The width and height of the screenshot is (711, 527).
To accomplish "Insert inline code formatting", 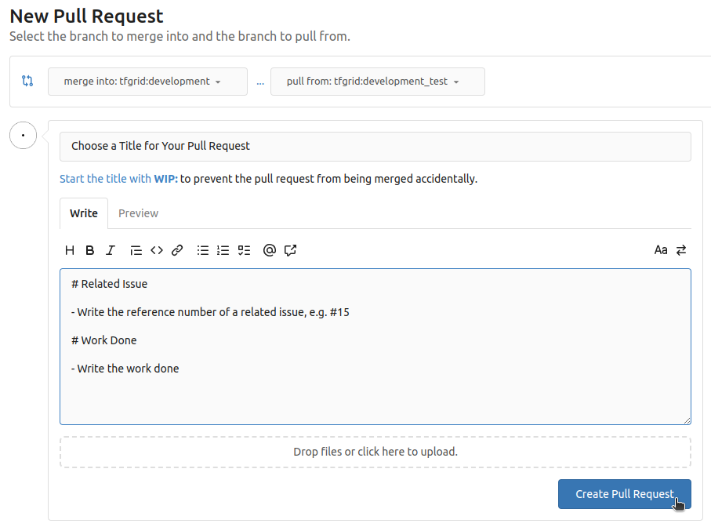I will point(157,250).
